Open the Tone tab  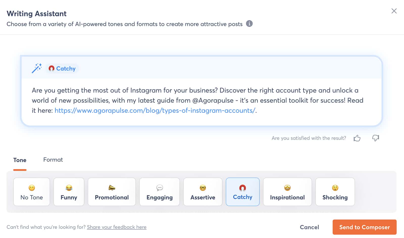tap(20, 160)
